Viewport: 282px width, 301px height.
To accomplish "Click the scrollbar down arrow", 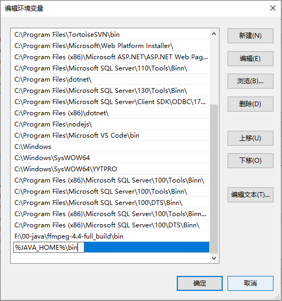I will click(x=214, y=258).
